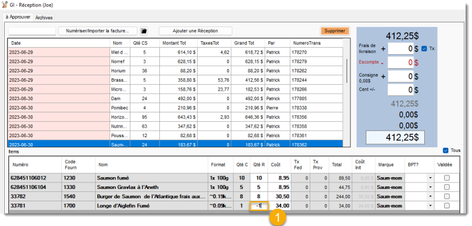This screenshot has width=472, height=226.
Task: Select reception row Horium 178262
Action: [x=175, y=71]
